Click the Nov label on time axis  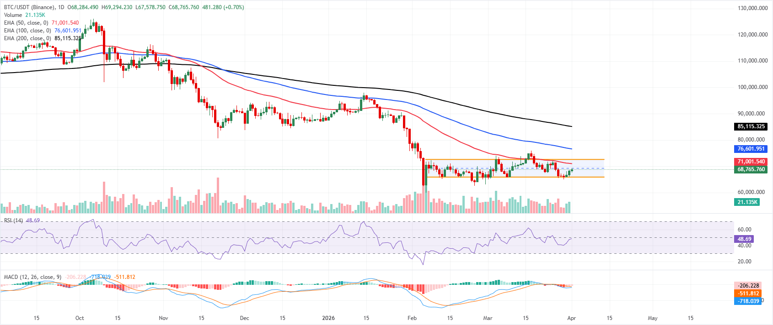pyautogui.click(x=163, y=318)
